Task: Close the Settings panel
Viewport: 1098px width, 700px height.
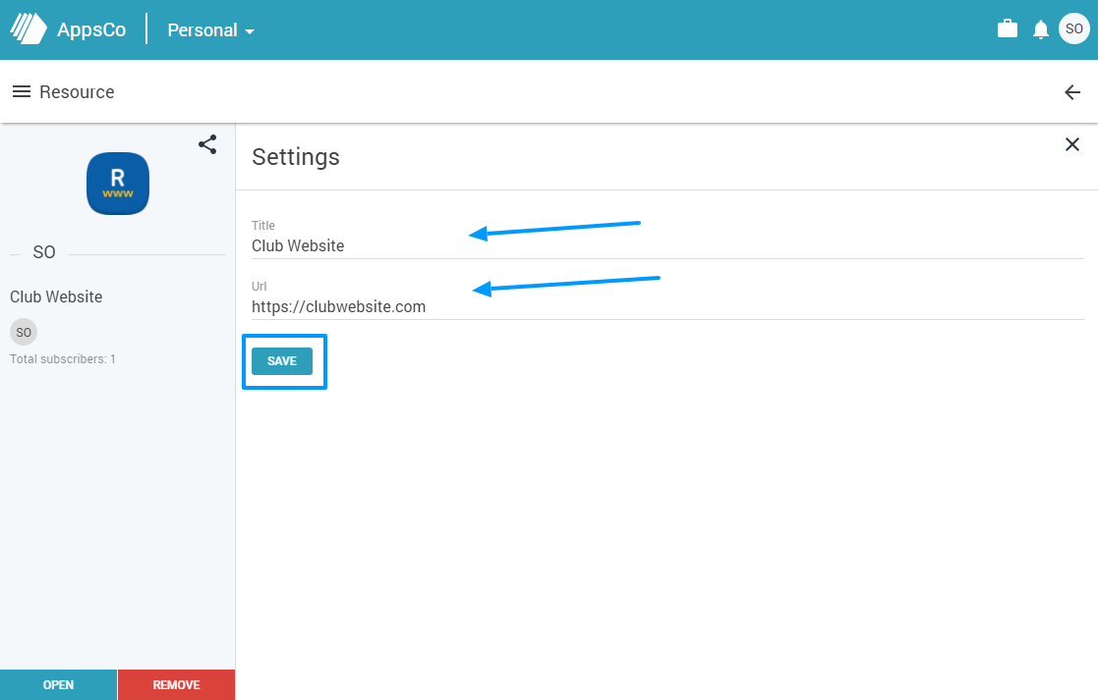Action: pos(1072,144)
